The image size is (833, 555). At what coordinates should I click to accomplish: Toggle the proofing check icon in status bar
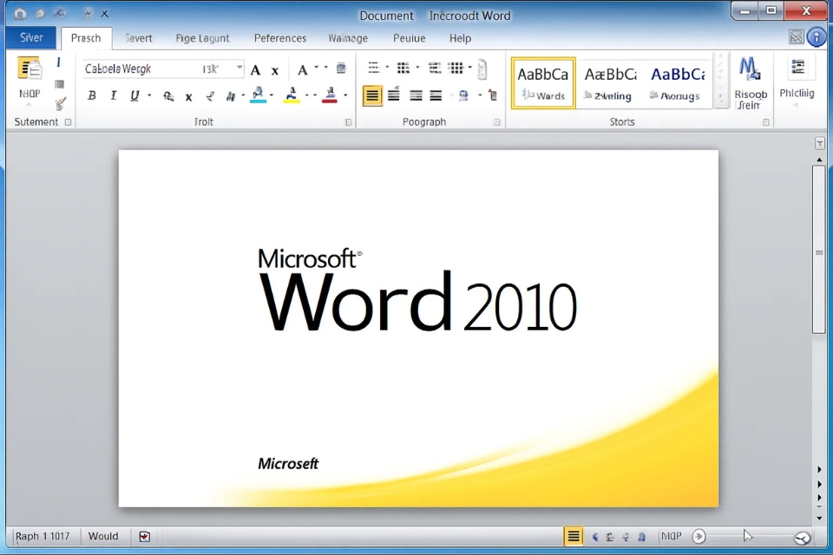coord(144,537)
